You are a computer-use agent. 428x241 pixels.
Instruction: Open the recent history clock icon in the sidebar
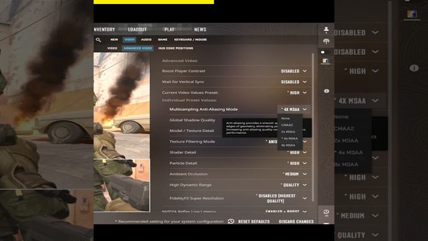(x=326, y=212)
